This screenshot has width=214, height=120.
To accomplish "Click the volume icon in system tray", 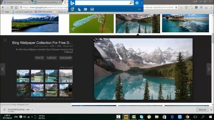I will coord(24,117).
